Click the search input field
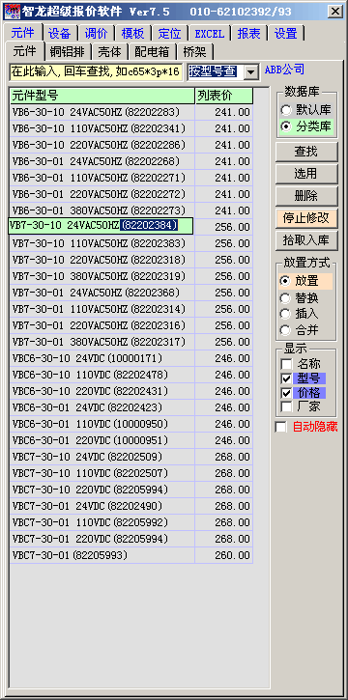348x700 pixels. [x=96, y=71]
